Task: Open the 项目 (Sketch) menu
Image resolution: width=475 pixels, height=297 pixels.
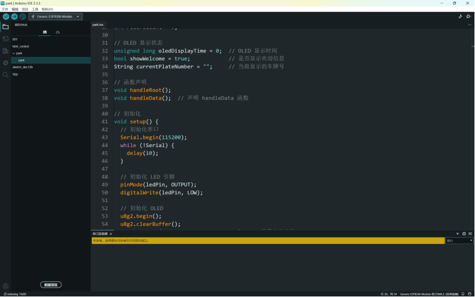Action: coord(25,9)
